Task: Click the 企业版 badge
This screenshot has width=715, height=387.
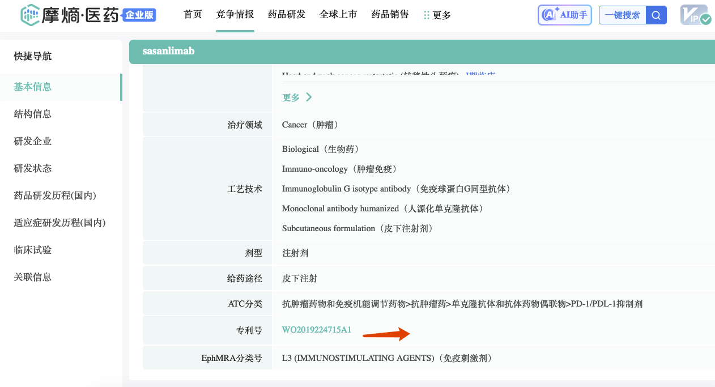Action: click(x=139, y=15)
